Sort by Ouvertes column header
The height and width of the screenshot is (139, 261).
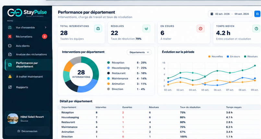[127, 107]
